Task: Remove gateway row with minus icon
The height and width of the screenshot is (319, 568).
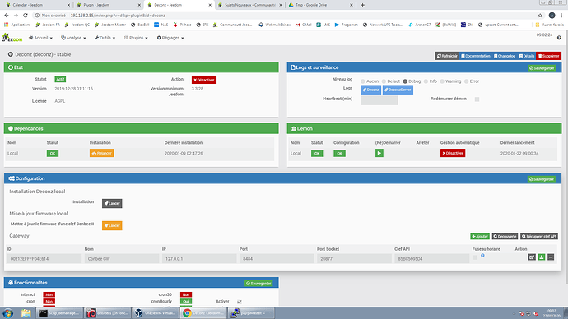Action: [x=551, y=257]
